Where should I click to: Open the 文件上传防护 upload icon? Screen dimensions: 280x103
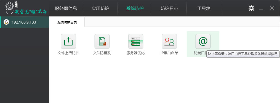click(68, 41)
